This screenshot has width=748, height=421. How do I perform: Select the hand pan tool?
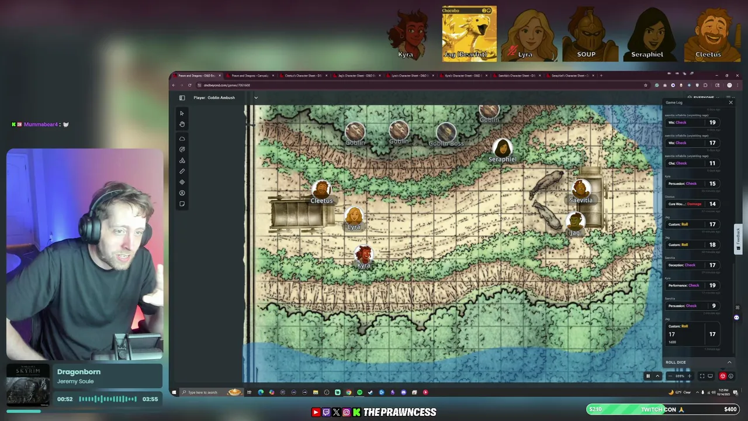tap(182, 124)
